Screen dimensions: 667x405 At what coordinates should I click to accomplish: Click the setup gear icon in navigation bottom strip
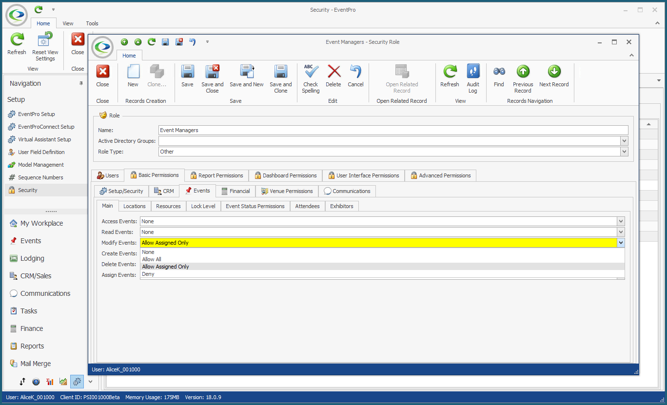pos(77,382)
